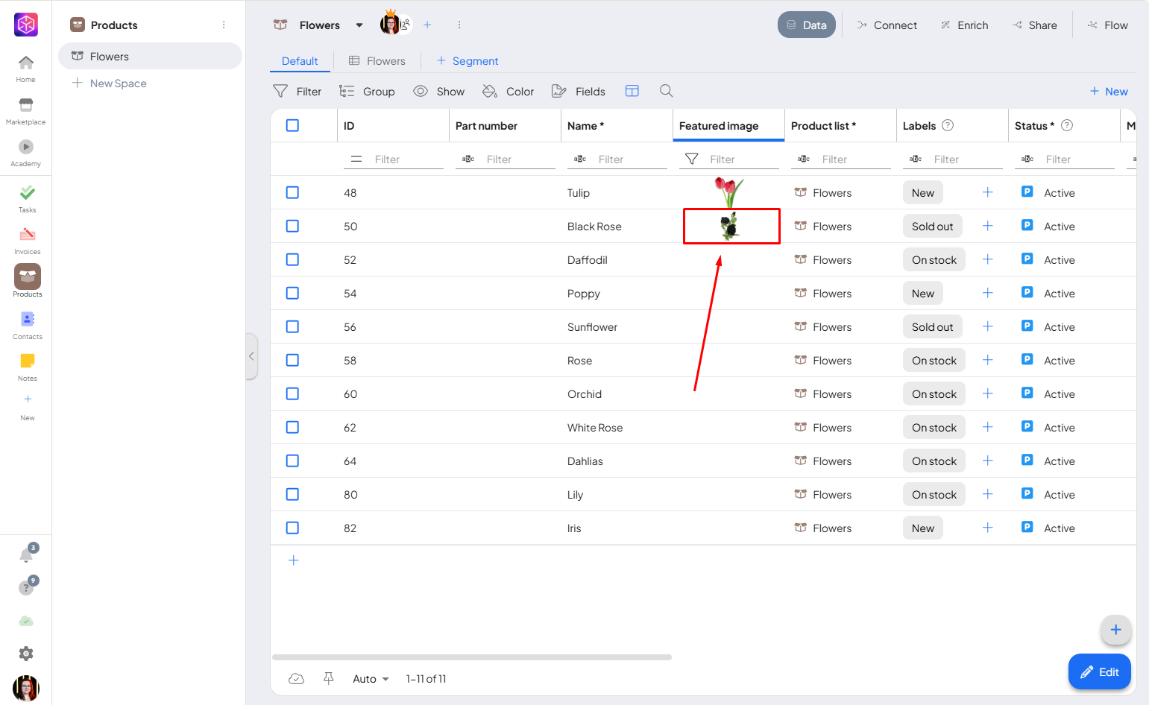
Task: Collapse the left panel with handle
Action: (251, 356)
